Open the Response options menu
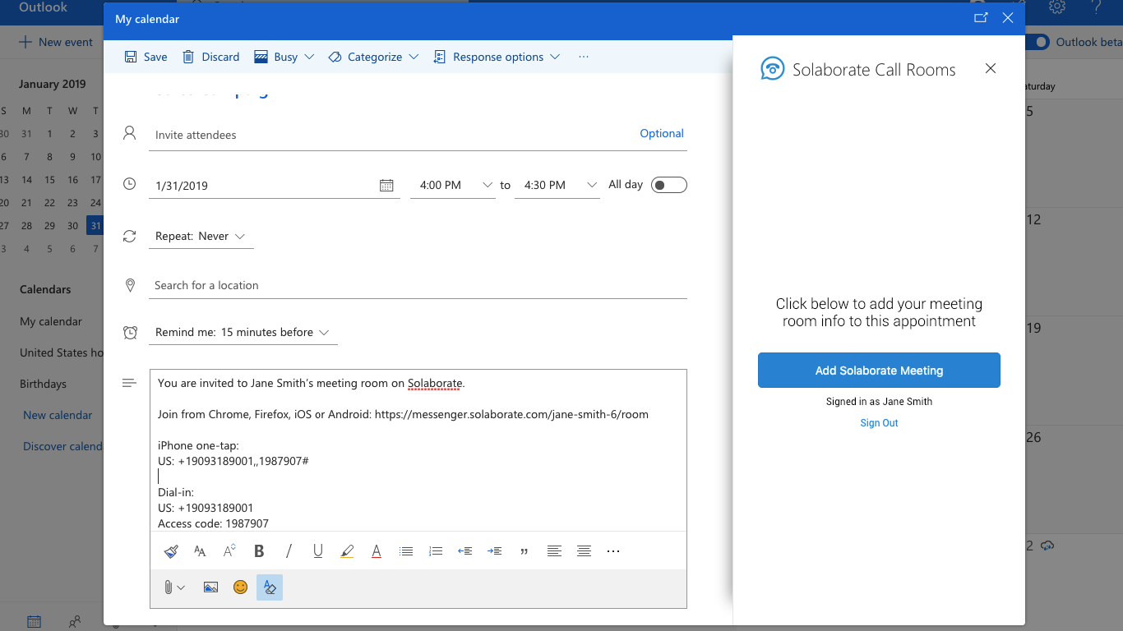 497,57
